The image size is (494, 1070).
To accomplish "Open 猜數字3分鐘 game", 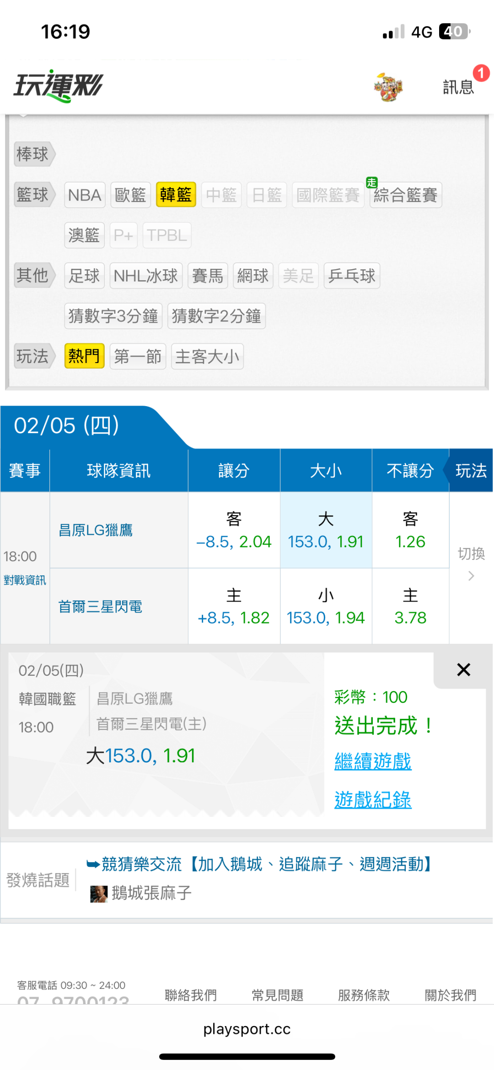I will [x=113, y=316].
